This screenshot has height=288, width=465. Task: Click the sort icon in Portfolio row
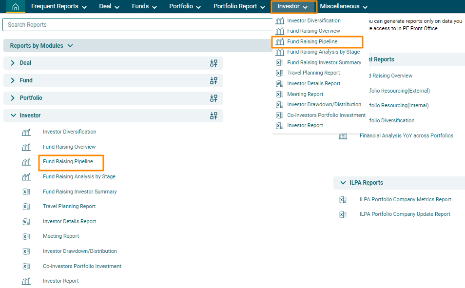tap(213, 98)
